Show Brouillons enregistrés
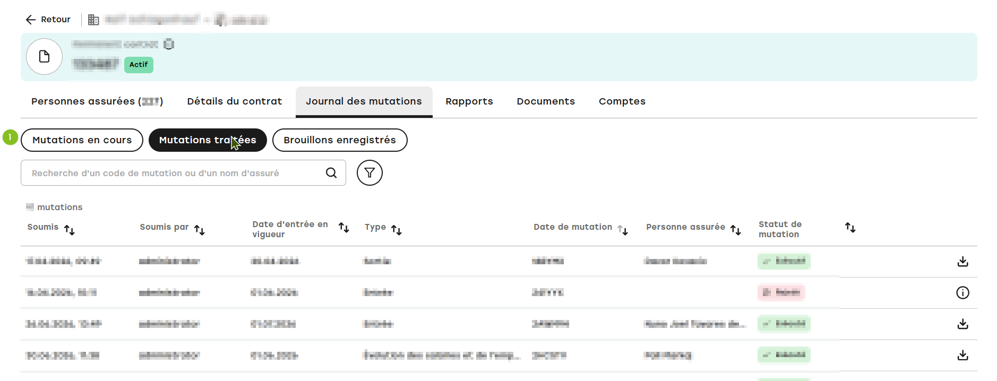Viewport: 997px width, 381px height. tap(340, 140)
